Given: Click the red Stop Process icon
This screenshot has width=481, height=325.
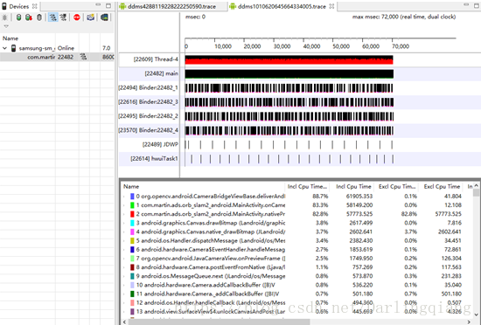Looking at the screenshot, I should tap(77, 17).
